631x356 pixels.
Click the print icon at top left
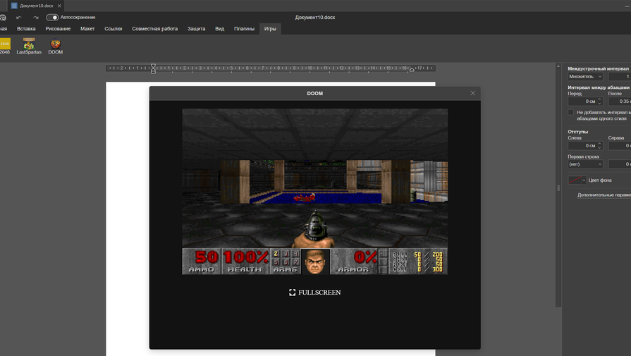click(4, 18)
